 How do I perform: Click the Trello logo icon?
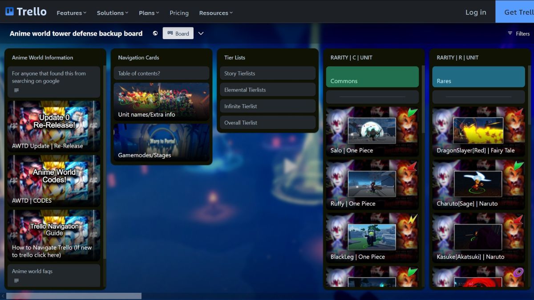point(9,12)
